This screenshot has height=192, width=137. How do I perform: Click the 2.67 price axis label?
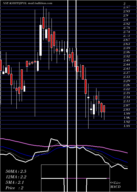tap(127, 40)
